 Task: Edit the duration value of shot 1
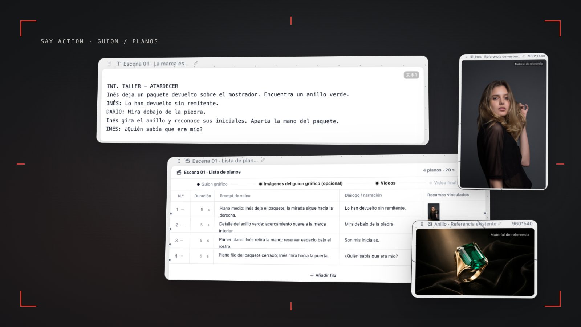(202, 210)
